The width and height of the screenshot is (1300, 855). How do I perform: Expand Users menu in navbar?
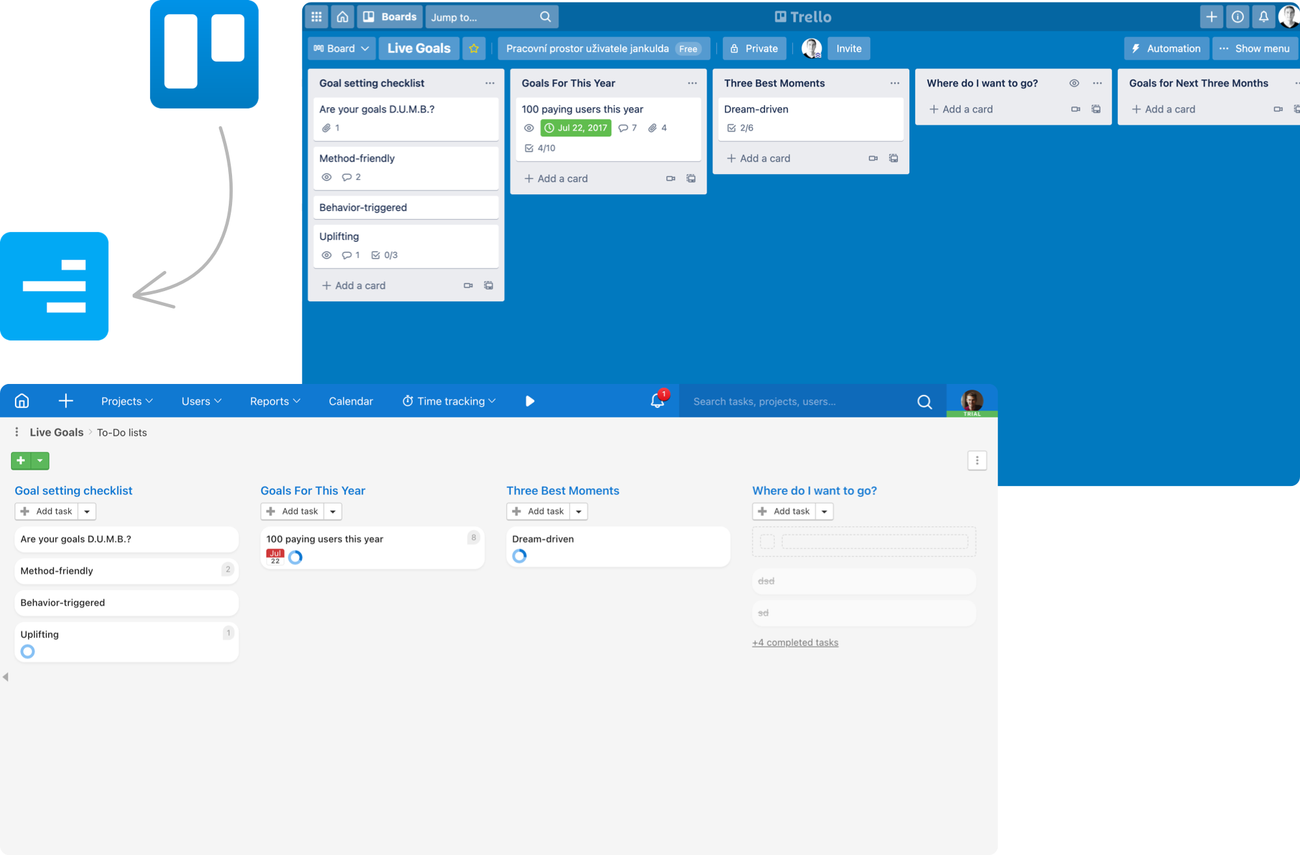(x=201, y=401)
